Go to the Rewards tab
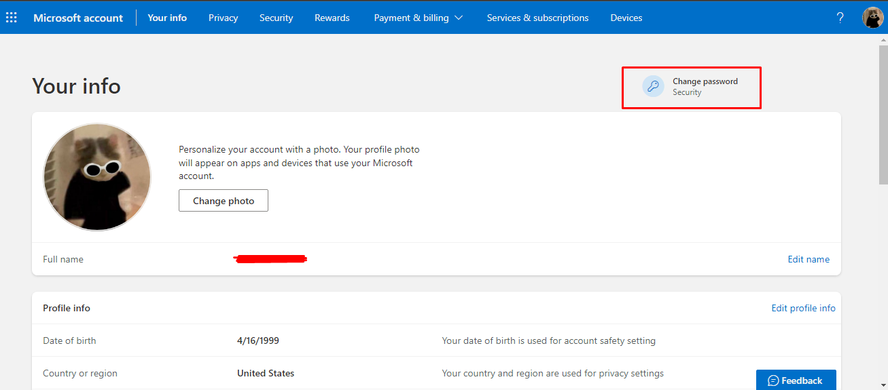The height and width of the screenshot is (390, 888). tap(332, 18)
